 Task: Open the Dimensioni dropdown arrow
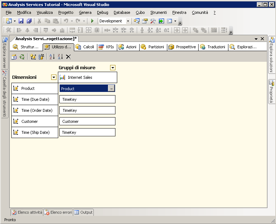pyautogui.click(x=54, y=77)
